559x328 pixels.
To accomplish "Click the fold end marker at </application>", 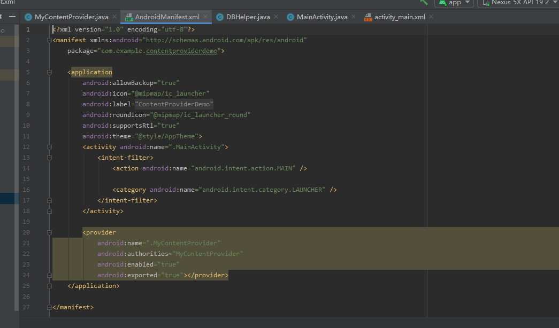I will tap(50, 286).
